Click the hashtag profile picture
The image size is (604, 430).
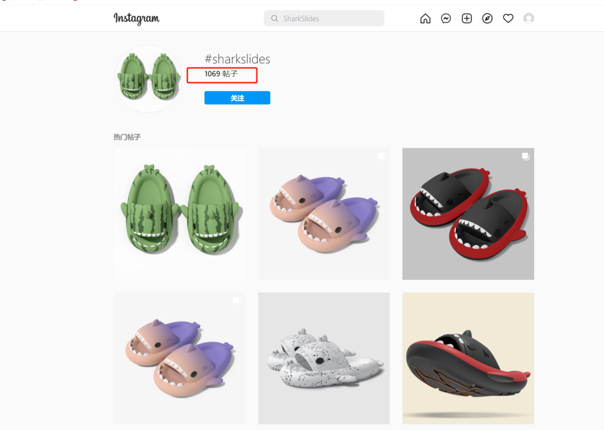[x=148, y=78]
